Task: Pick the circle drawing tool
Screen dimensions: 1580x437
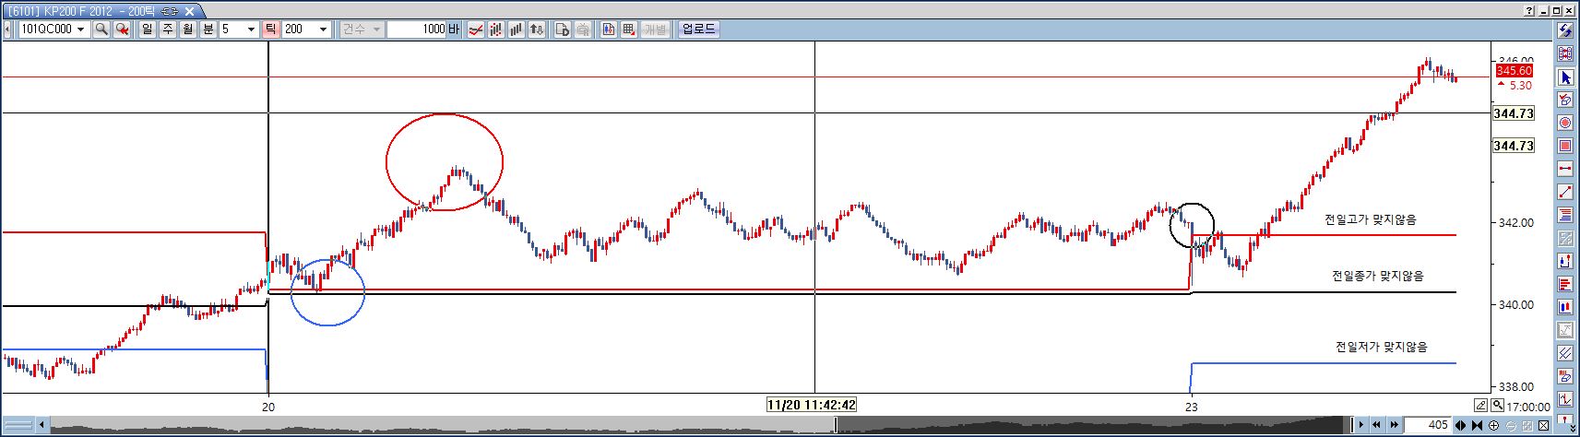Action: tap(1565, 123)
